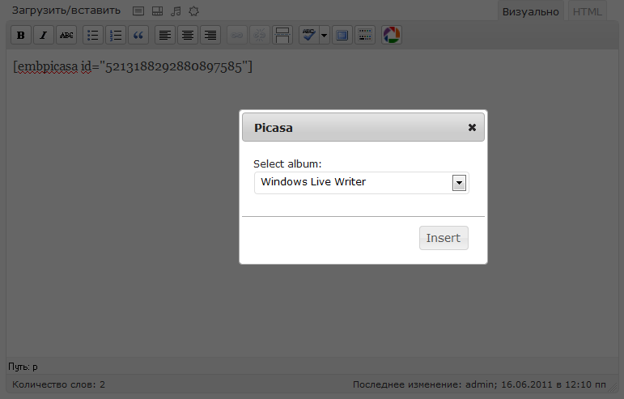Toggle fullscreen editing mode
The width and height of the screenshot is (624, 399).
(342, 35)
